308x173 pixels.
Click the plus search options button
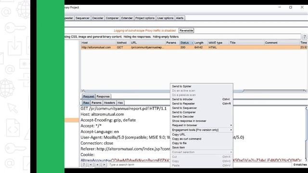pyautogui.click(x=97, y=165)
